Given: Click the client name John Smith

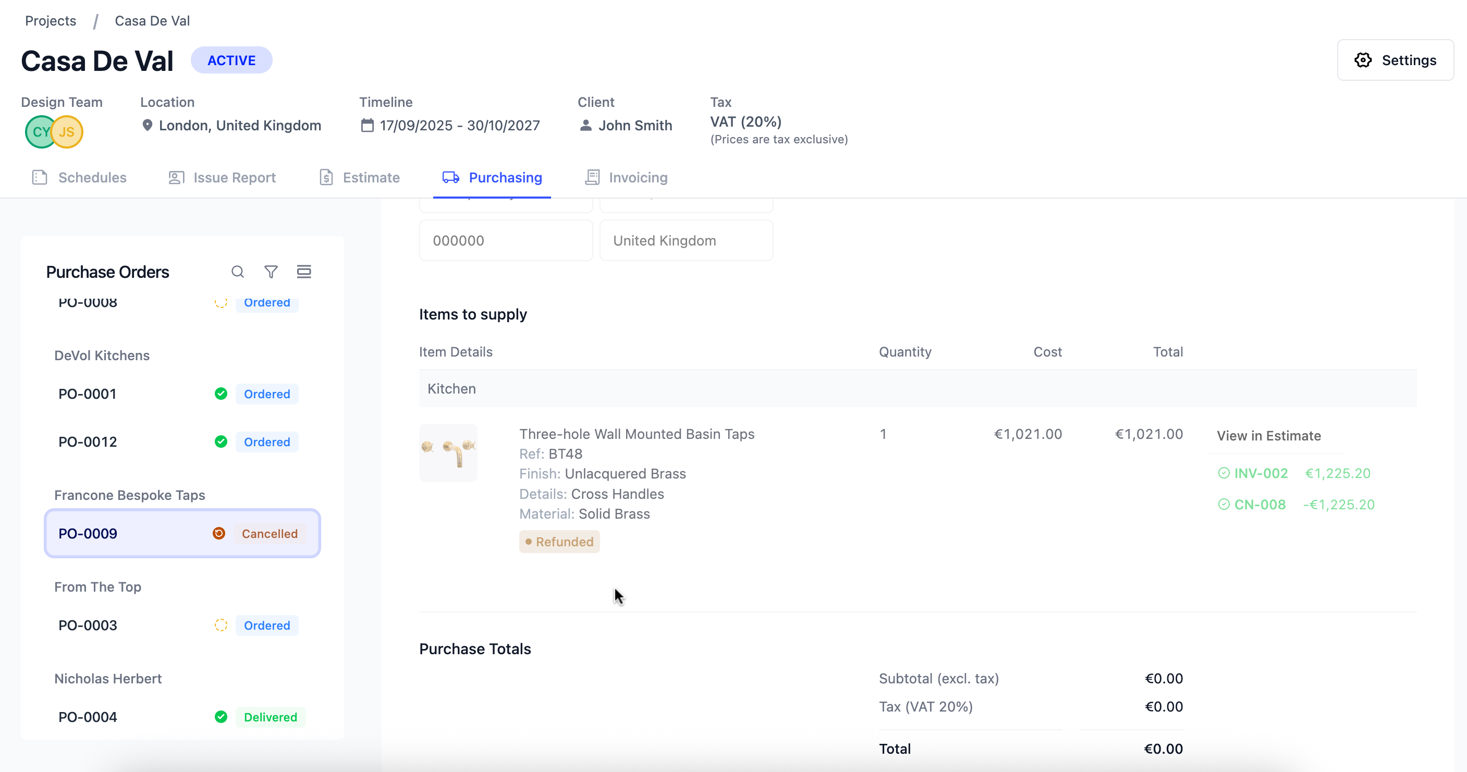Looking at the screenshot, I should (x=635, y=125).
